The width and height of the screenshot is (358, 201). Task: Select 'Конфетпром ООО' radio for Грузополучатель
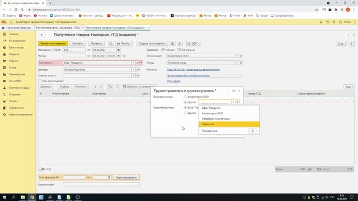[185, 97]
